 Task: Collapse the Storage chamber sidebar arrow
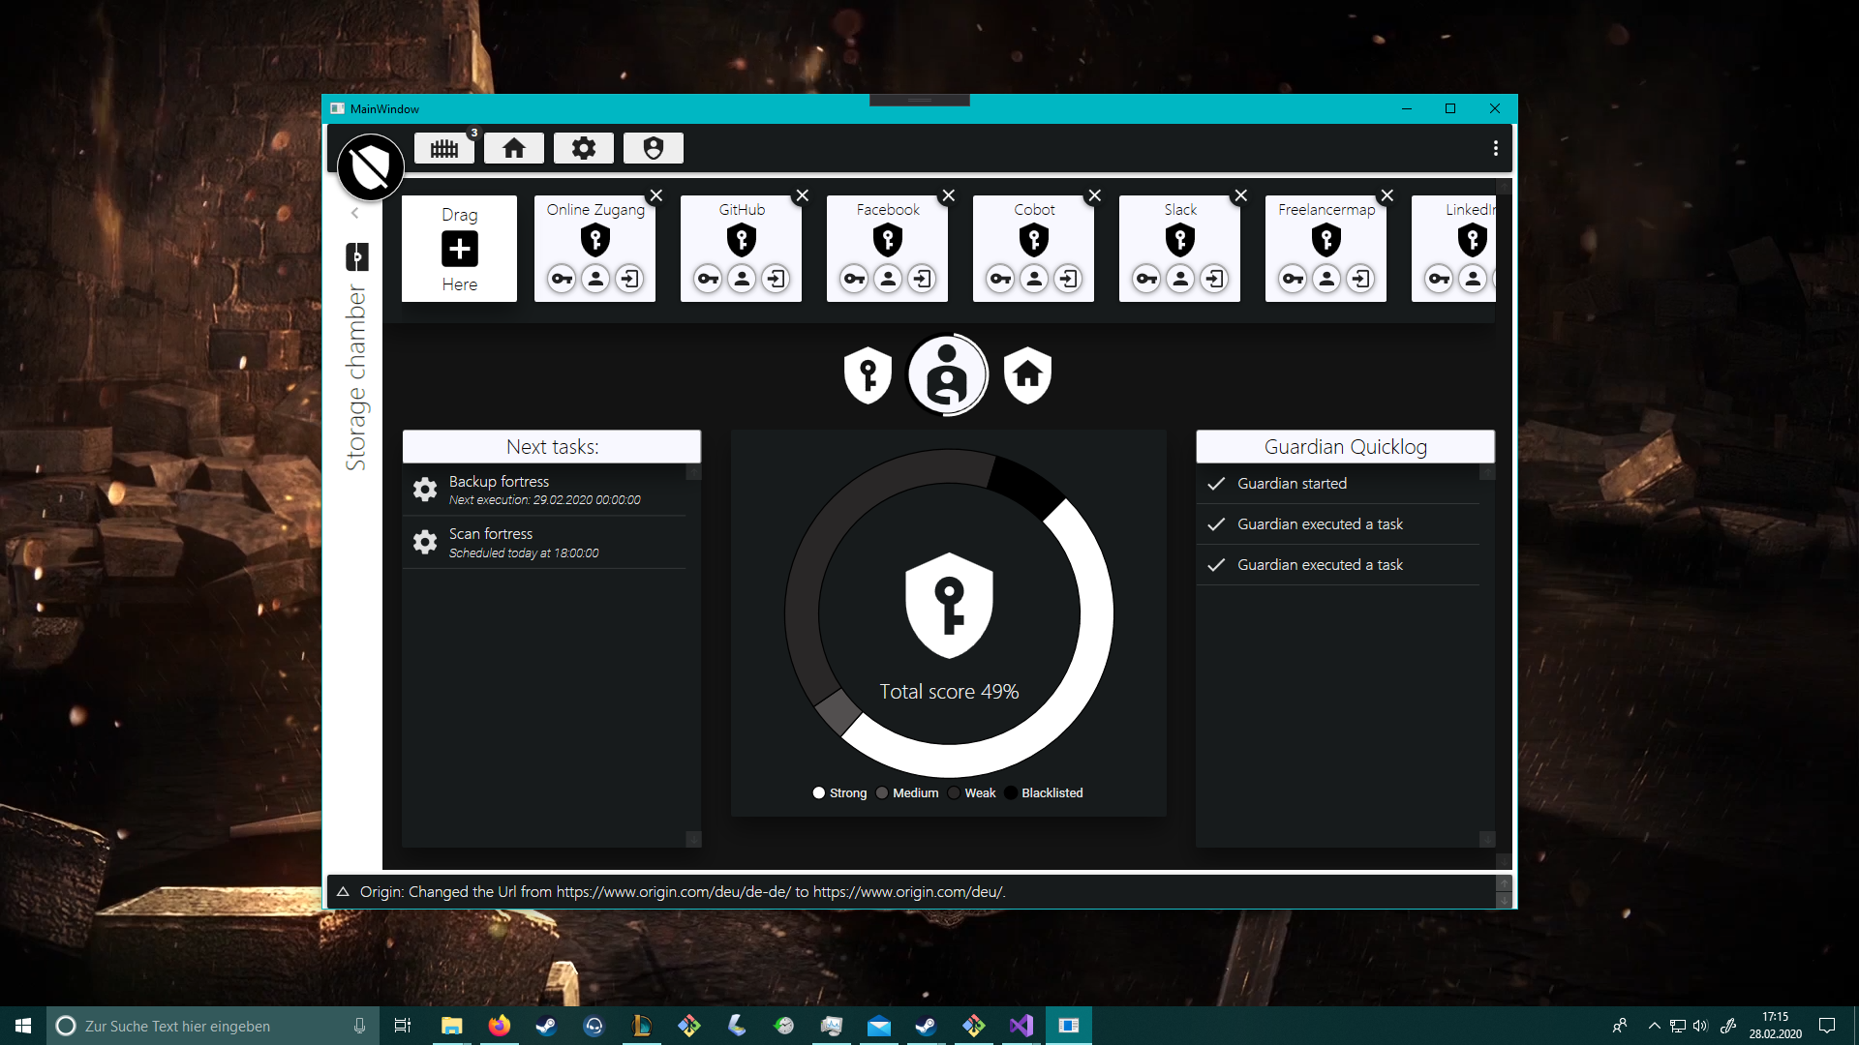pos(355,213)
